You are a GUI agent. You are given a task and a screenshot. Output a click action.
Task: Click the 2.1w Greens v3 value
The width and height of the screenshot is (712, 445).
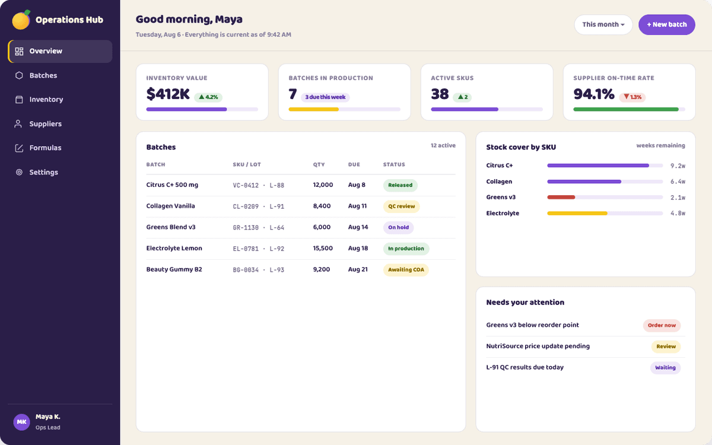tap(678, 198)
